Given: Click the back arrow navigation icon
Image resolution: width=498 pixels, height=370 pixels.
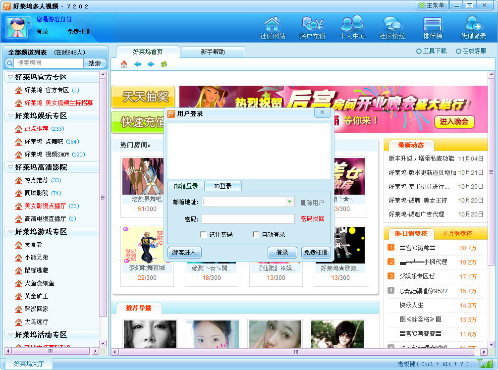Looking at the screenshot, I should (137, 64).
